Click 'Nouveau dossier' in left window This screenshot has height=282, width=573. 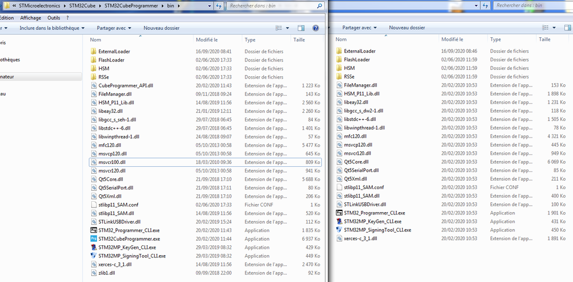(162, 28)
